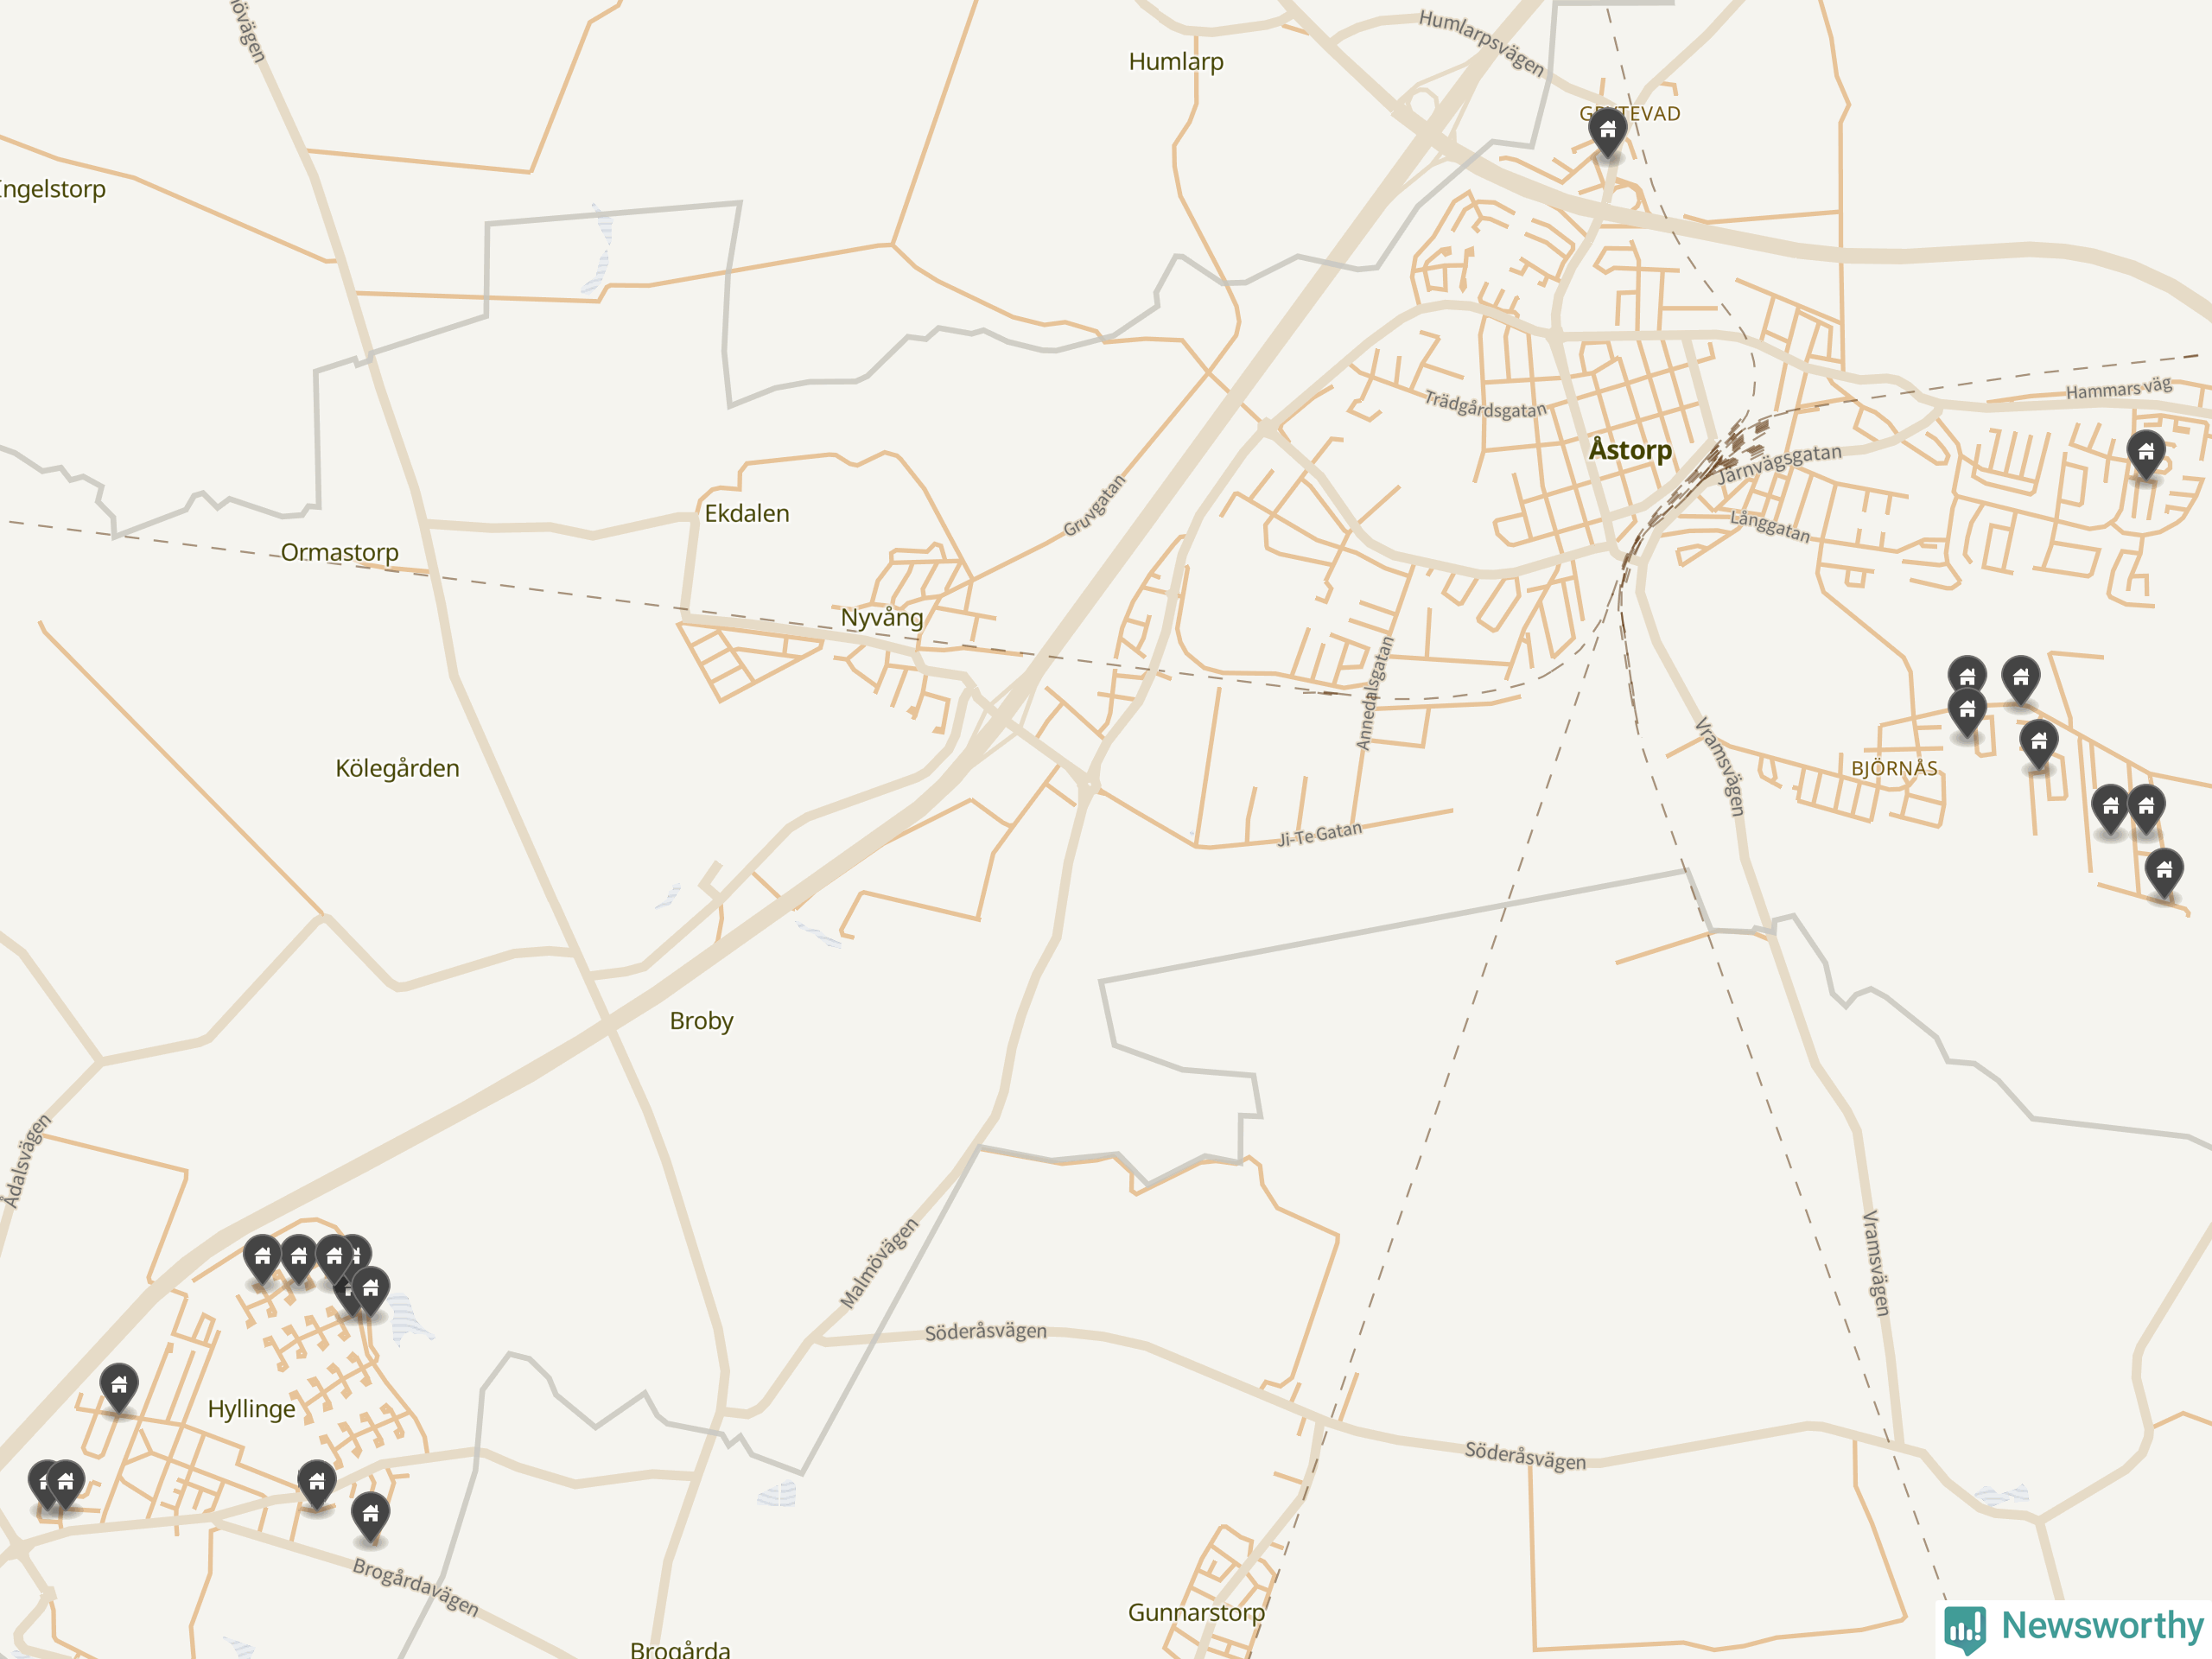Viewport: 2212px width, 1659px height.
Task: Select the house marker over the Grytevad label
Action: 1608,132
